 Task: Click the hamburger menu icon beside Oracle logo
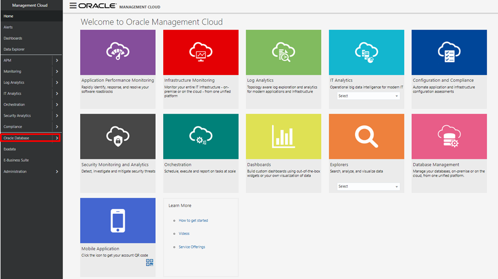click(73, 6)
